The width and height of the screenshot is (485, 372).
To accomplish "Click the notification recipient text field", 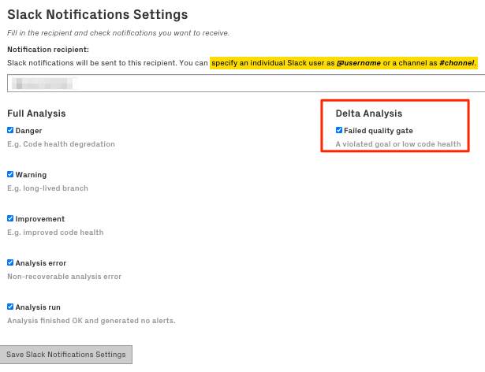I will 244,83.
